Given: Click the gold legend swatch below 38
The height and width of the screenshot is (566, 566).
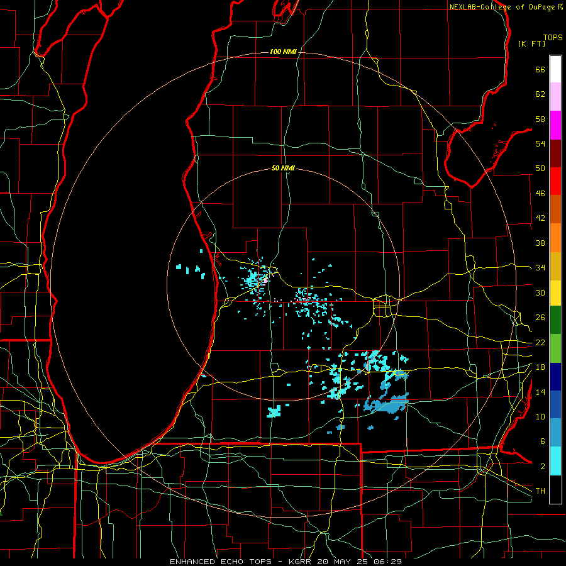Looking at the screenshot, I should click(x=555, y=267).
